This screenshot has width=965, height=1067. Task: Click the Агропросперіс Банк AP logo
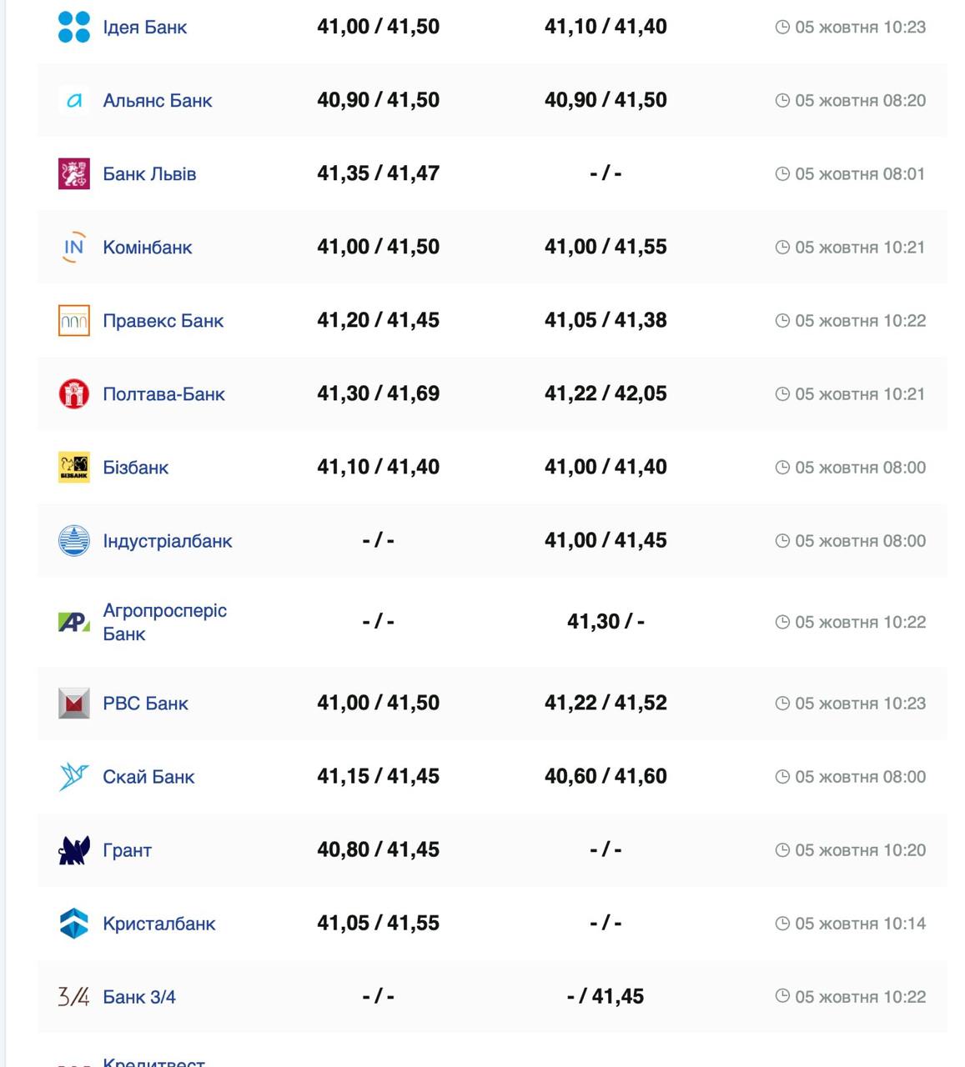tap(74, 622)
